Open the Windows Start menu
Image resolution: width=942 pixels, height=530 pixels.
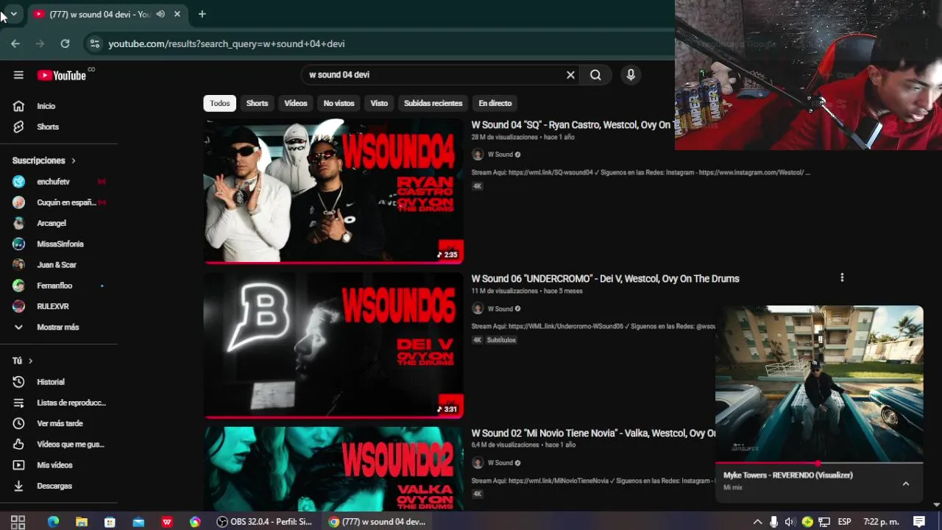[18, 522]
